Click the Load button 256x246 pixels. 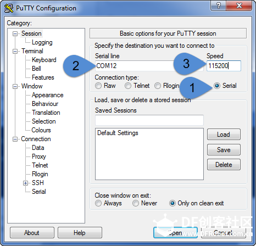tap(224, 135)
